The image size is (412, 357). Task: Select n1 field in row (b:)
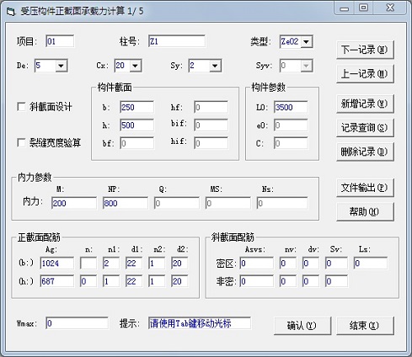coord(111,263)
